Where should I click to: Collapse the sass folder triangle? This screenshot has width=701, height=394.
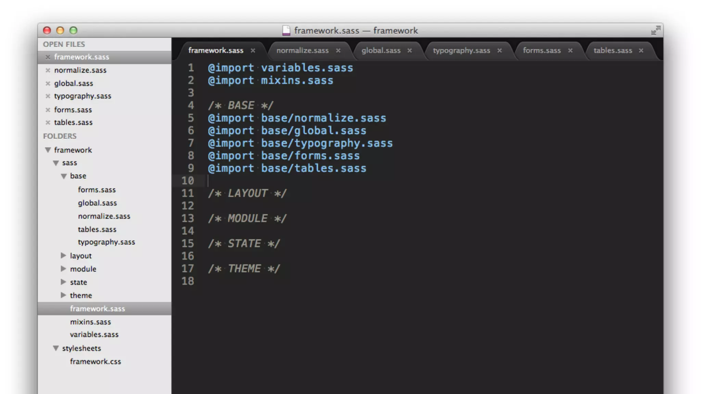coord(56,163)
